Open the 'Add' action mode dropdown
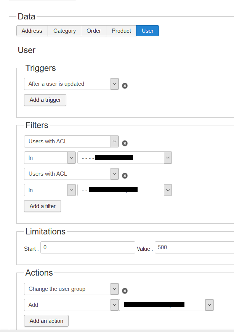 pyautogui.click(x=71, y=305)
